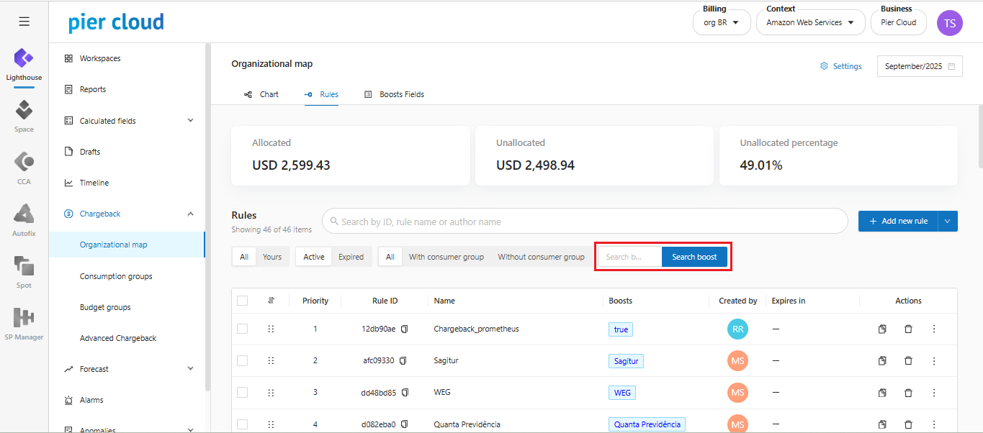Open the SP Manager module icon
Image resolution: width=983 pixels, height=433 pixels.
(24, 322)
